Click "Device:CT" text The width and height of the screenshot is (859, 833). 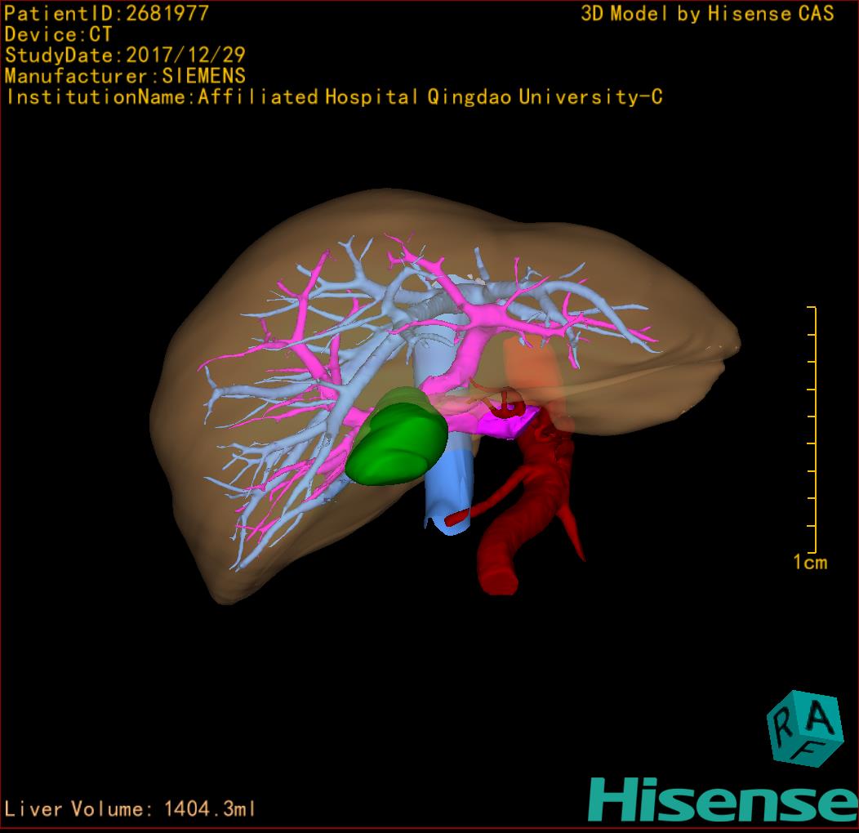(x=58, y=34)
